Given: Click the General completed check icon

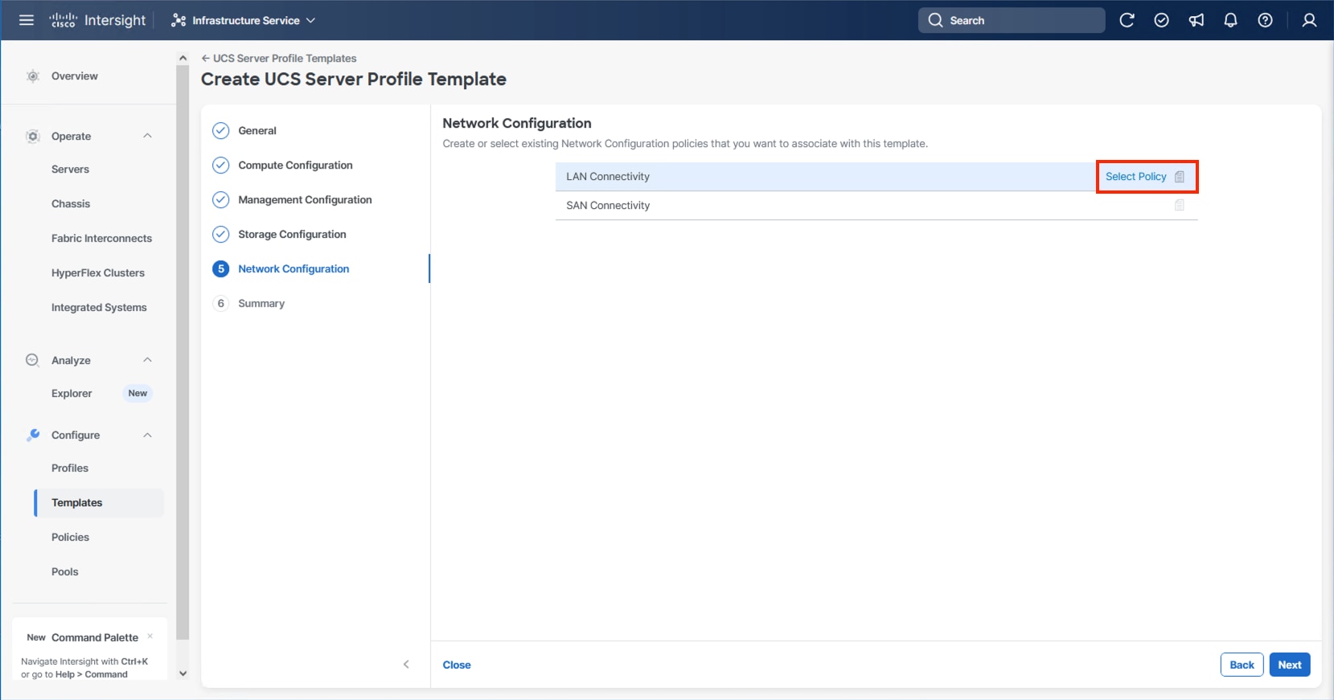Looking at the screenshot, I should (220, 131).
